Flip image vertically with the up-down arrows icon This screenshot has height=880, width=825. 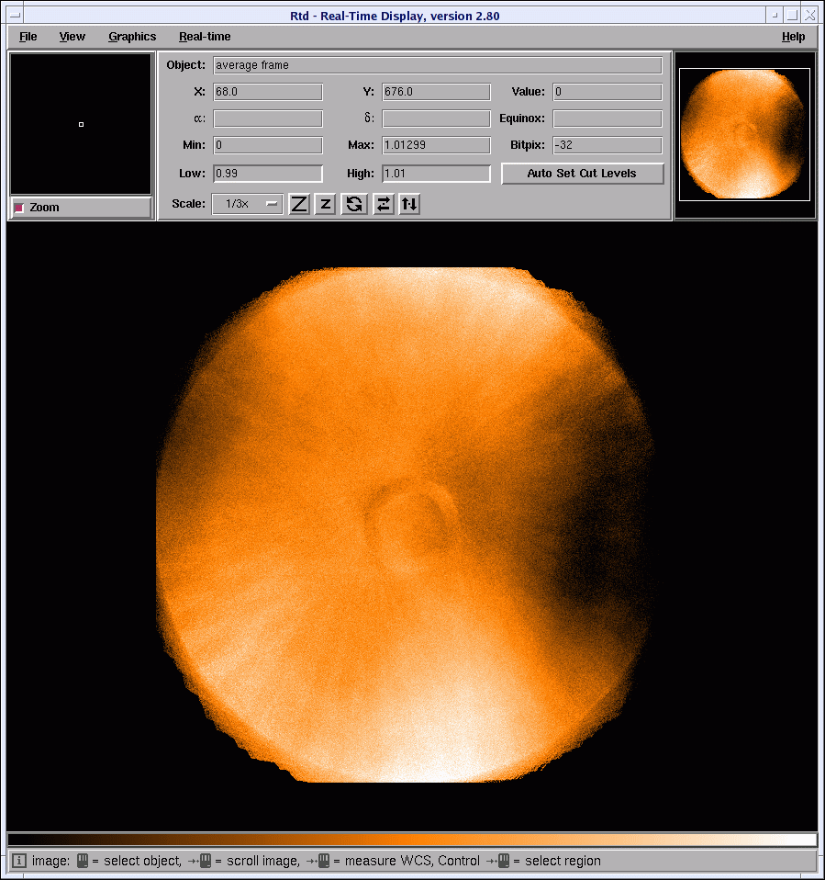409,204
